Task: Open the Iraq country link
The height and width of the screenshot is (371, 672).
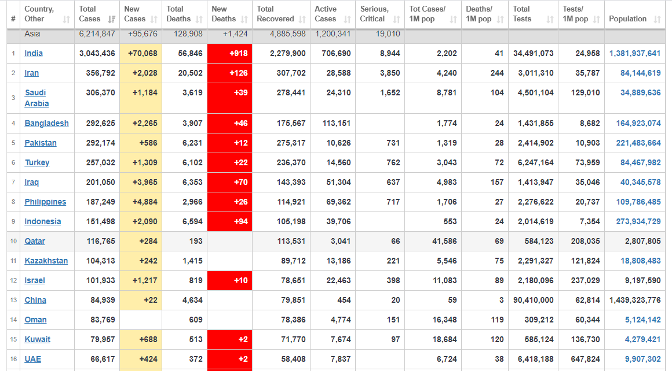Action: point(32,183)
